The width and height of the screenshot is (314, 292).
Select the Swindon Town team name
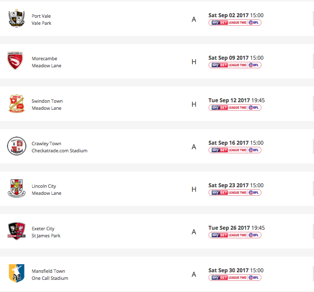pyautogui.click(x=47, y=101)
